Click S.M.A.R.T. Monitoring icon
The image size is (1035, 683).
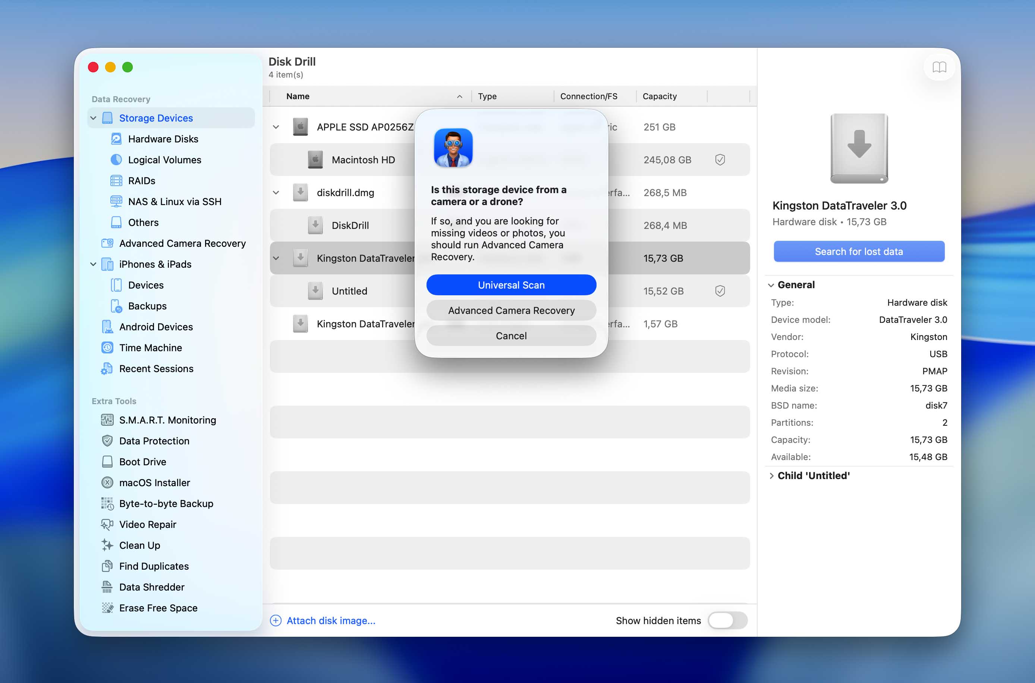tap(107, 420)
